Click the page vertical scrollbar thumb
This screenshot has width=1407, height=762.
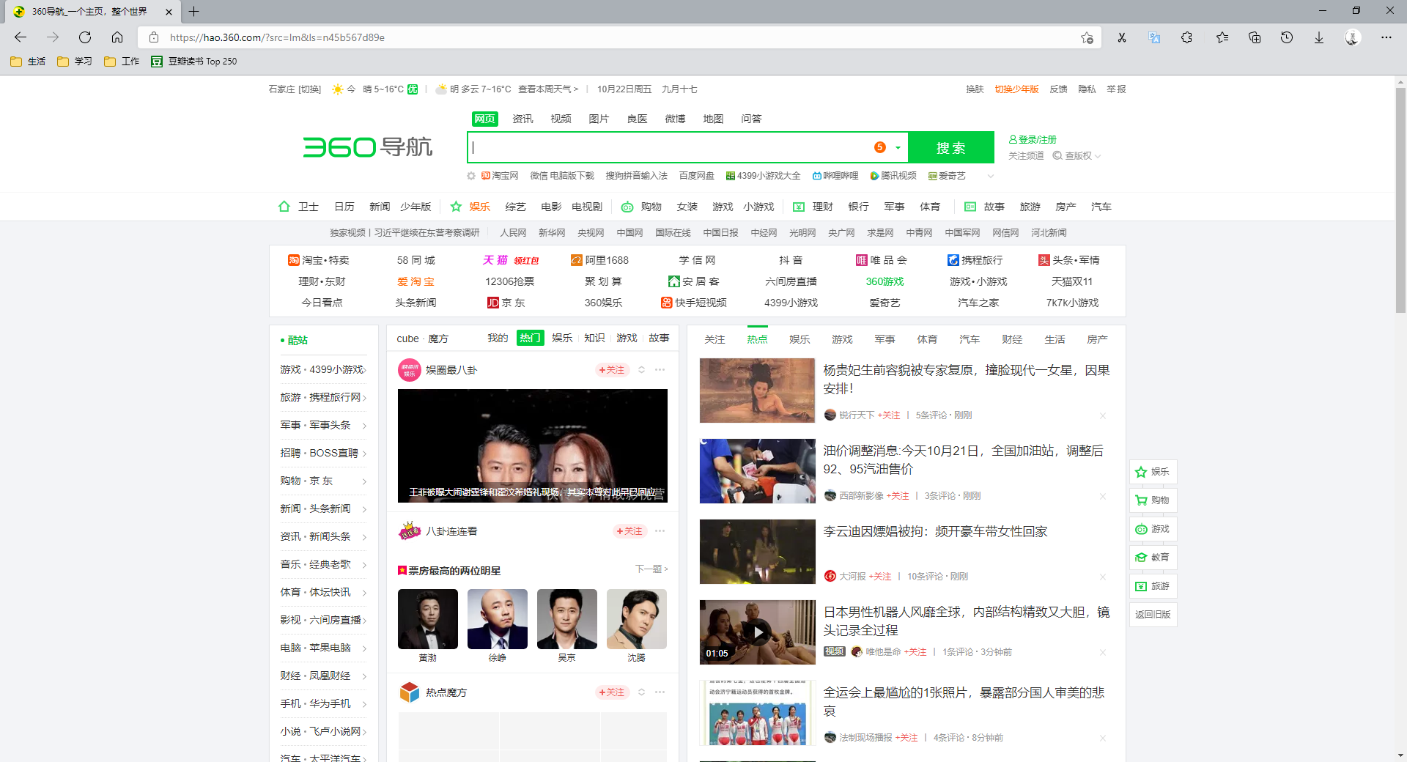coord(1400,199)
